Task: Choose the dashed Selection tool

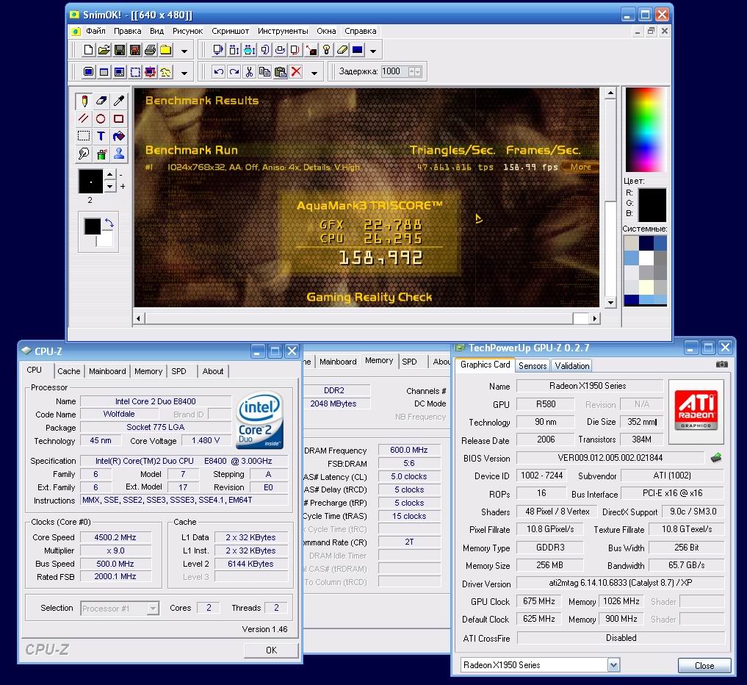Action: tap(84, 136)
